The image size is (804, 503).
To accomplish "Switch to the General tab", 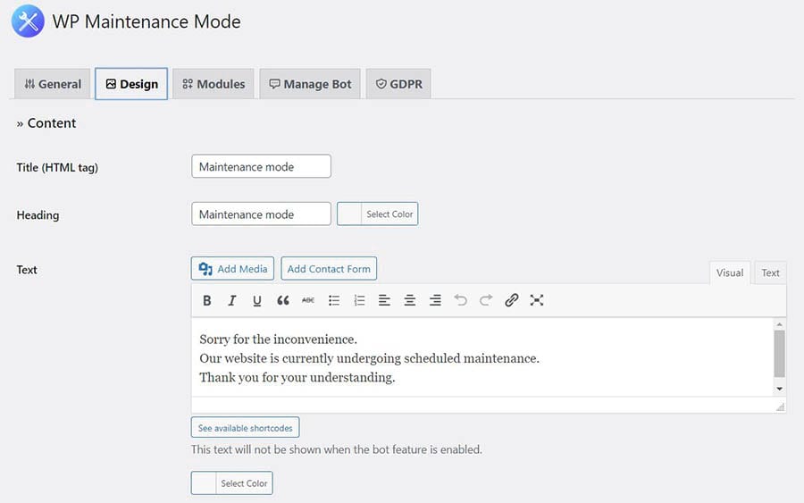I will point(53,84).
